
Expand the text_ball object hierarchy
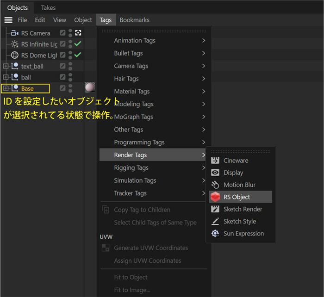point(6,66)
